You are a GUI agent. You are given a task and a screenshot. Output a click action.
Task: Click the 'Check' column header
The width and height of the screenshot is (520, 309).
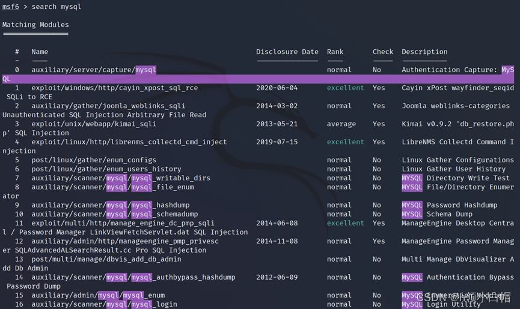pos(383,52)
